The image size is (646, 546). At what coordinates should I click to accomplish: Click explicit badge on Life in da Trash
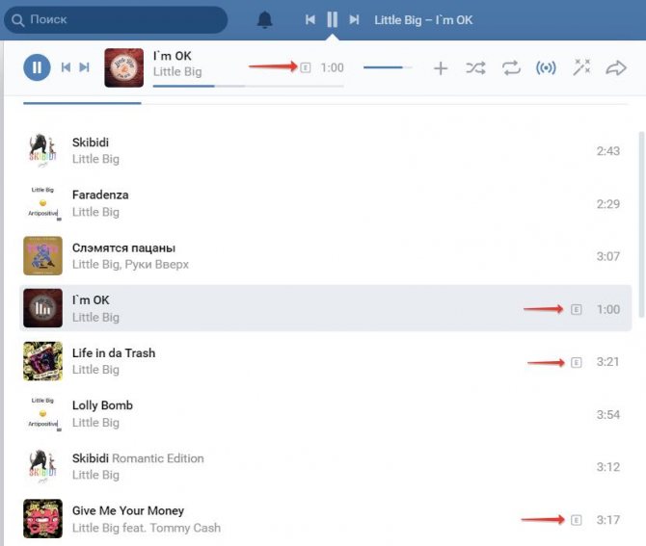pos(577,362)
